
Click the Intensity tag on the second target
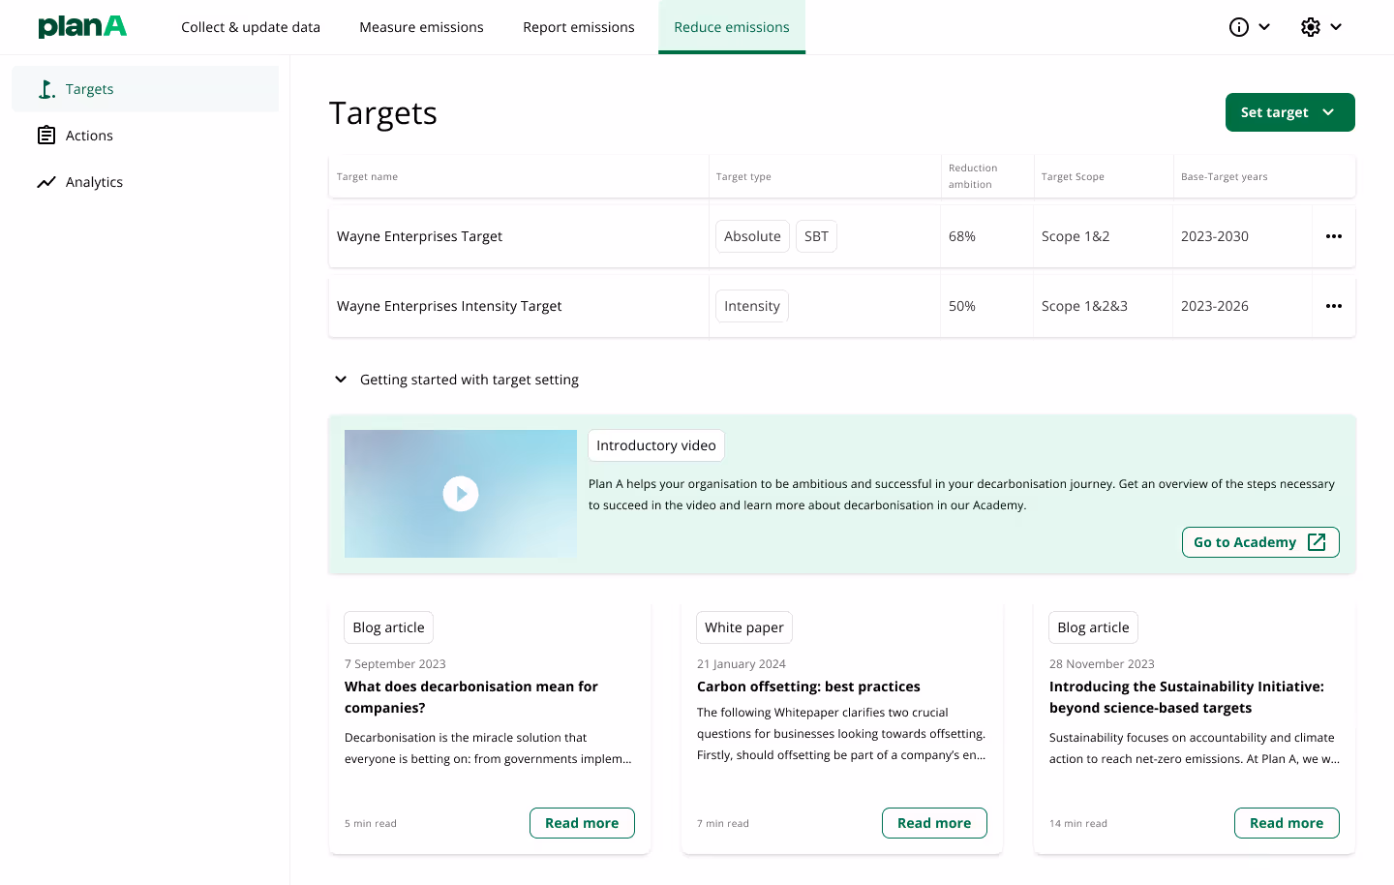(x=752, y=306)
